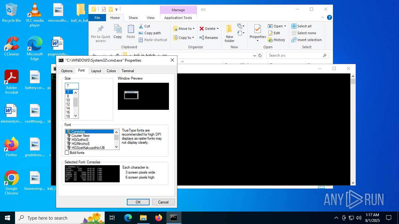
Task: Click Invert selection in Explorer ribbon
Action: [306, 40]
